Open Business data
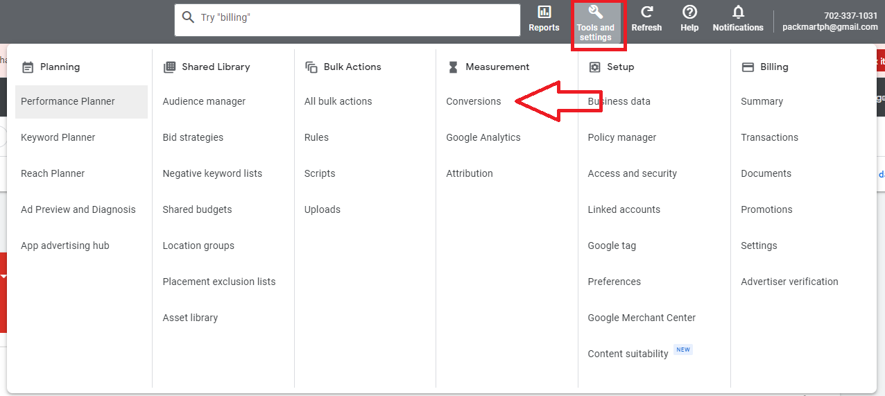Viewport: 885px width, 396px height. (x=619, y=101)
